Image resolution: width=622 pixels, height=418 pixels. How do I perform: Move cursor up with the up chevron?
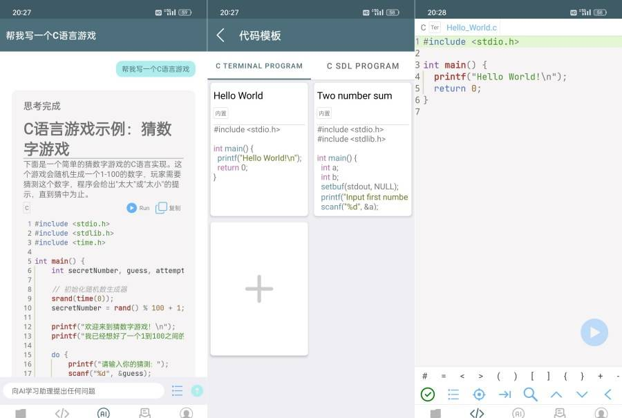point(556,395)
